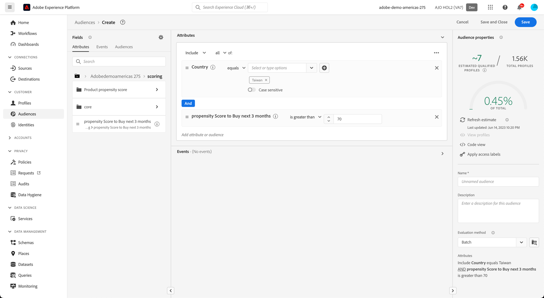Image resolution: width=544 pixels, height=298 pixels.
Task: Open the Attributes container more options menu
Action: click(436, 53)
